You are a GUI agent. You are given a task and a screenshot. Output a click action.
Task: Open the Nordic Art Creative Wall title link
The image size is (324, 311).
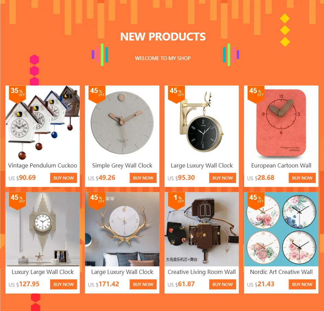click(x=281, y=272)
